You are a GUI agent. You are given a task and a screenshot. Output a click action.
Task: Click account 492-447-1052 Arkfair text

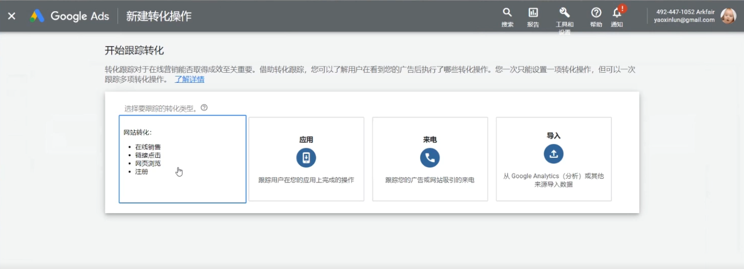point(685,12)
